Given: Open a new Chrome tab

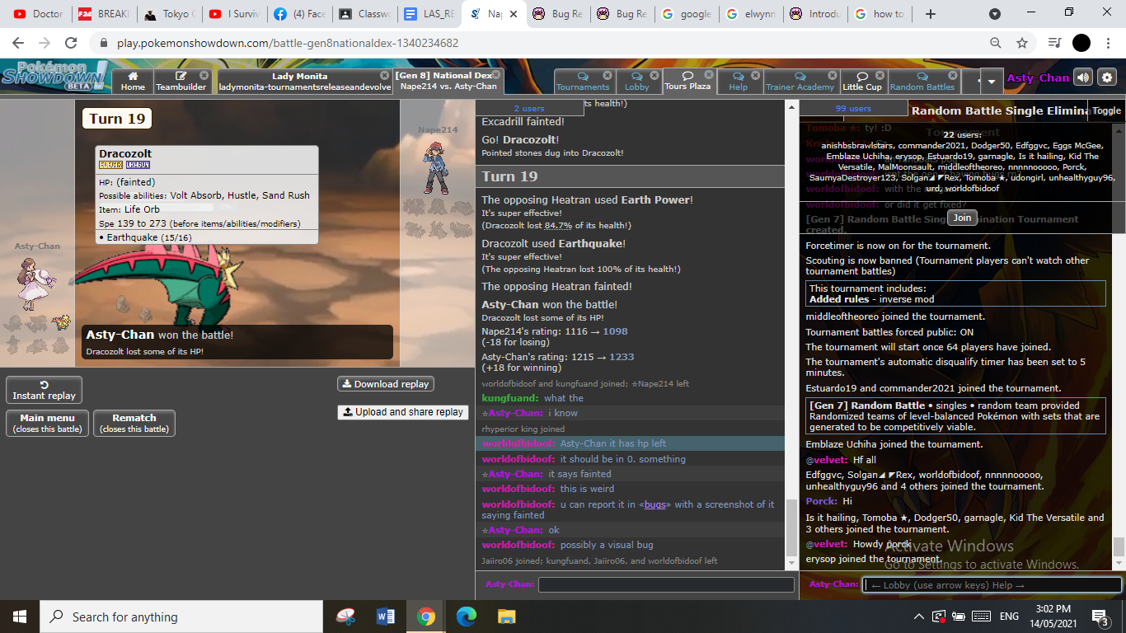Looking at the screenshot, I should coord(931,14).
